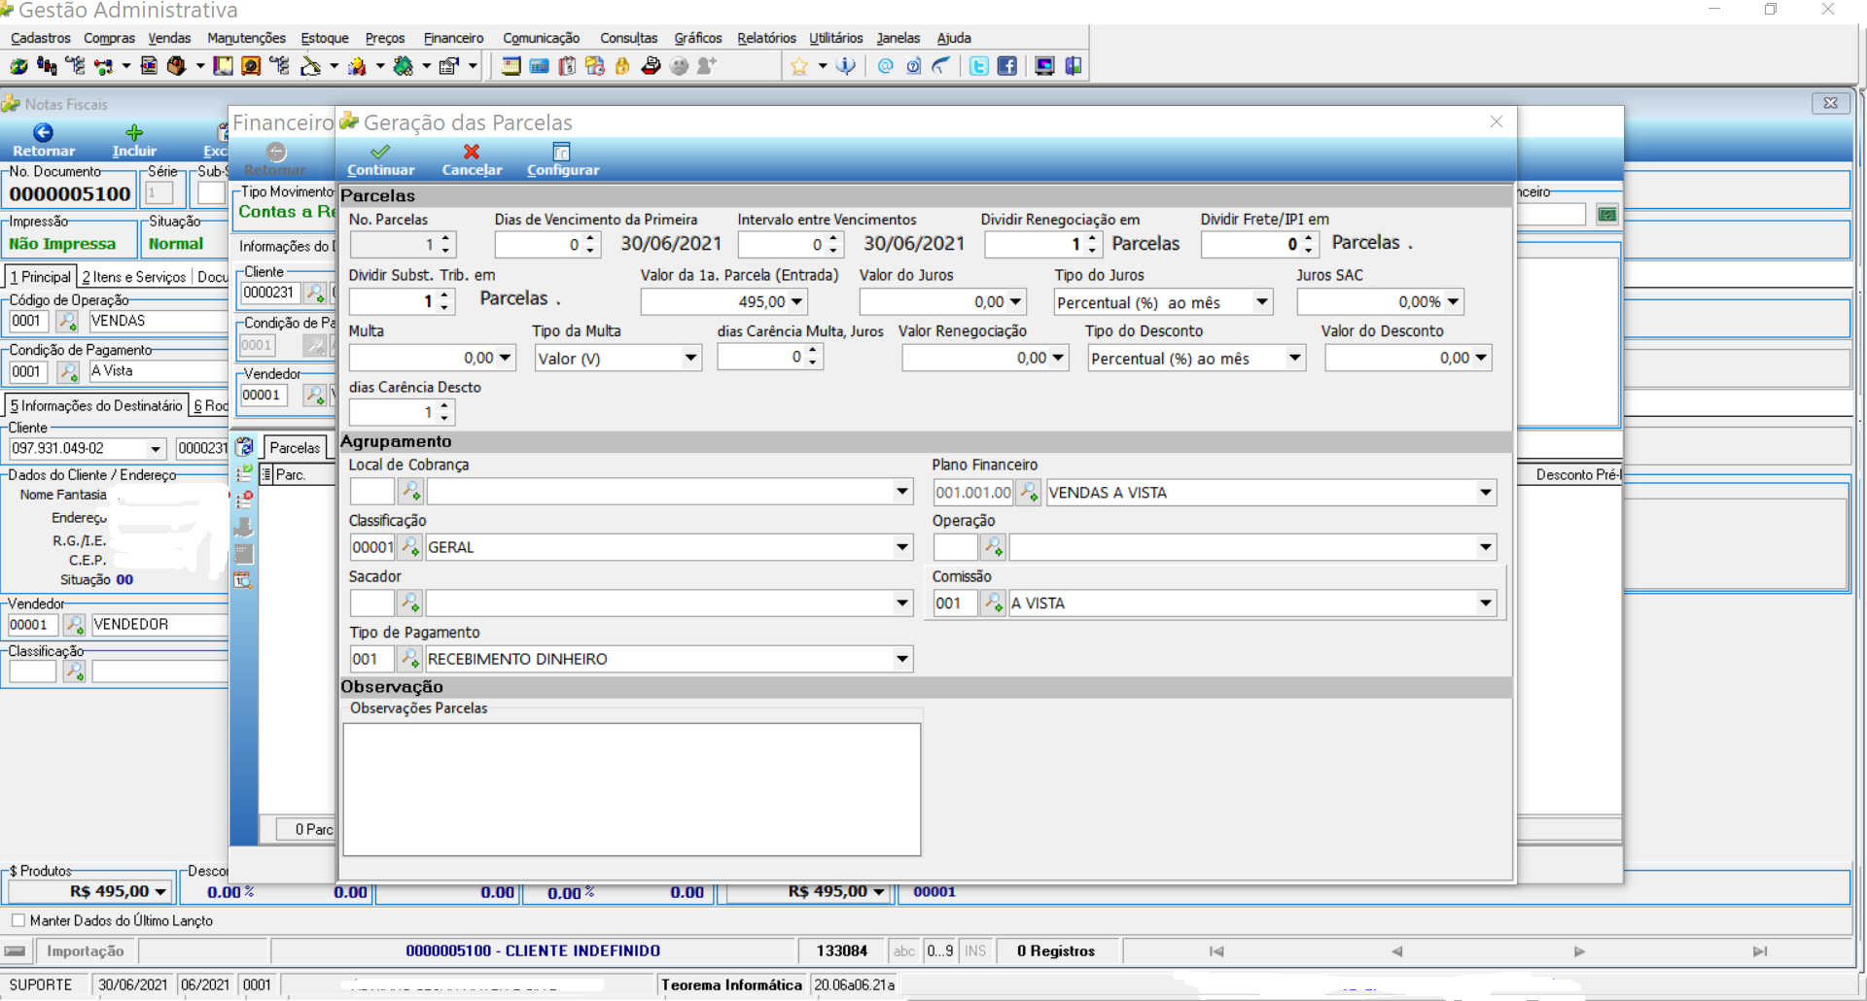Image resolution: width=1867 pixels, height=1001 pixels.
Task: Click the Facebook icon in main toolbar
Action: click(1007, 66)
